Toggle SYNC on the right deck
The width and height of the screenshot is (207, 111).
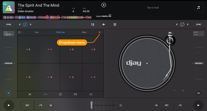(x=198, y=25)
